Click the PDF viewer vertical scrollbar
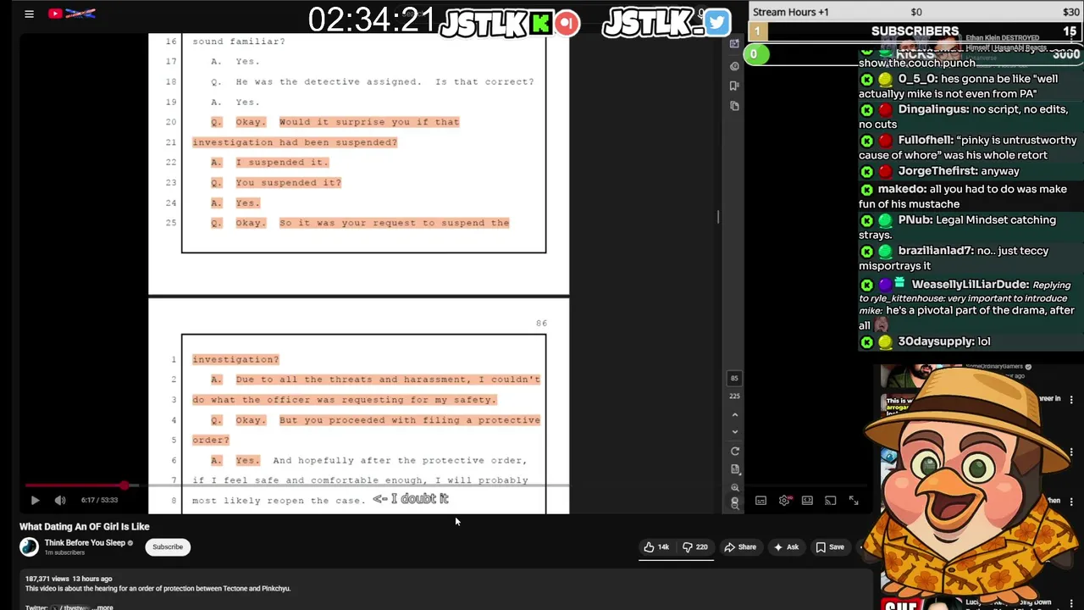This screenshot has width=1084, height=610. point(718,217)
